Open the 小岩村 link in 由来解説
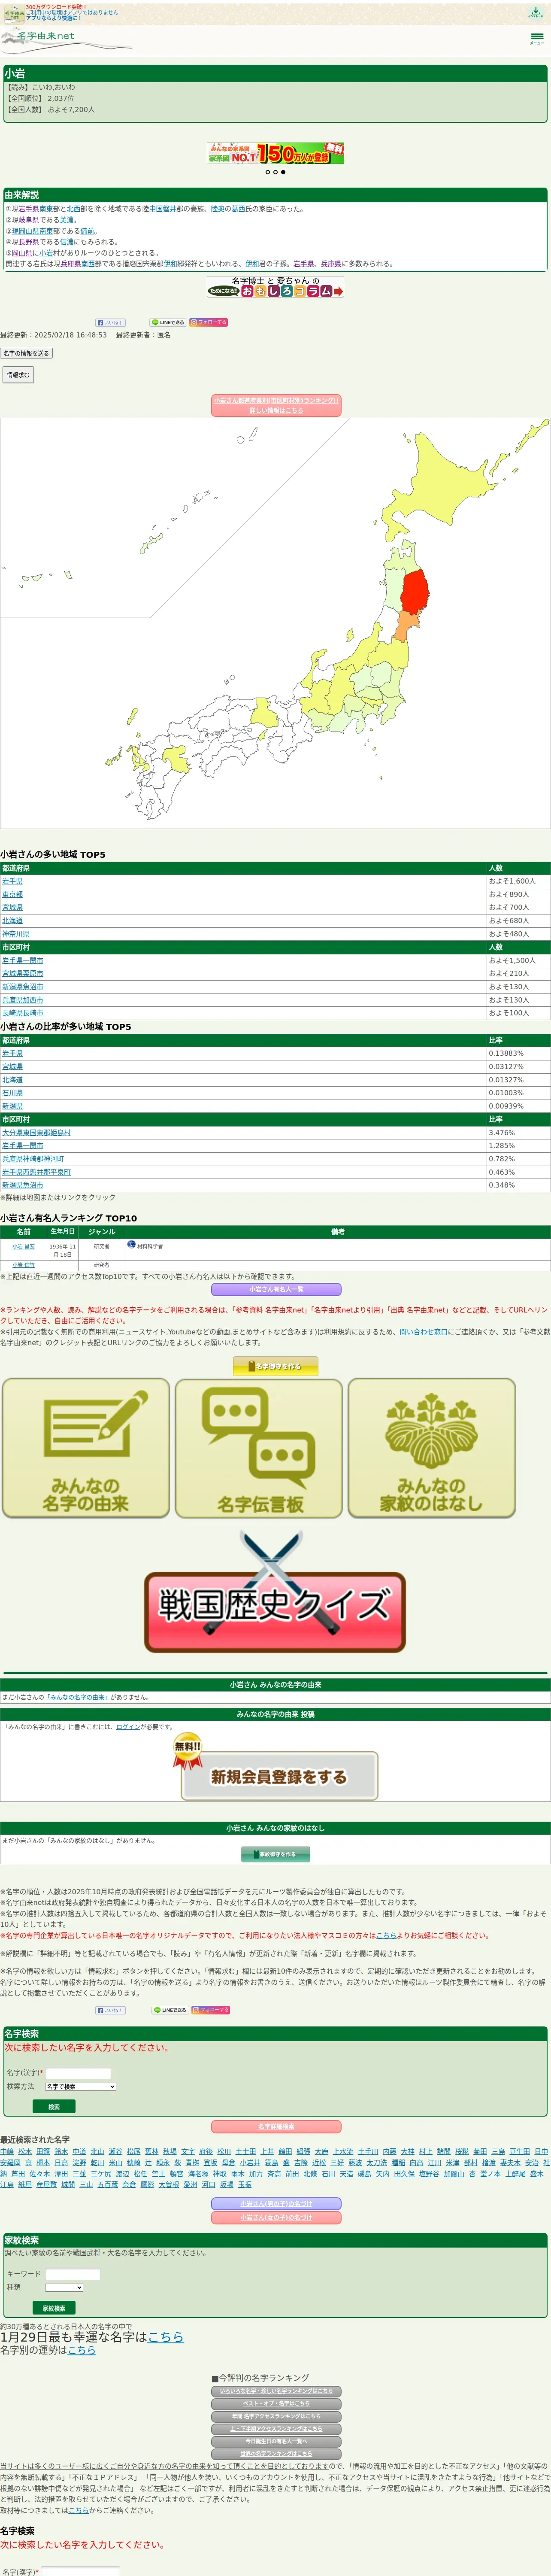This screenshot has width=551, height=2576. coord(46,253)
